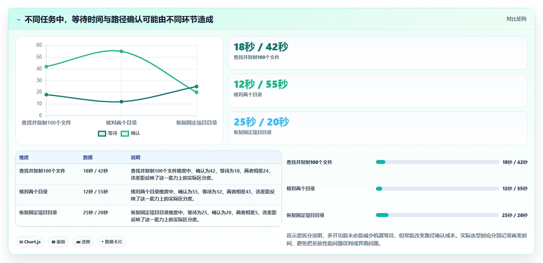Viewport: 543px width, 263px height.
Task: Click the description mentioning 两者相差43
Action: (x=203, y=195)
